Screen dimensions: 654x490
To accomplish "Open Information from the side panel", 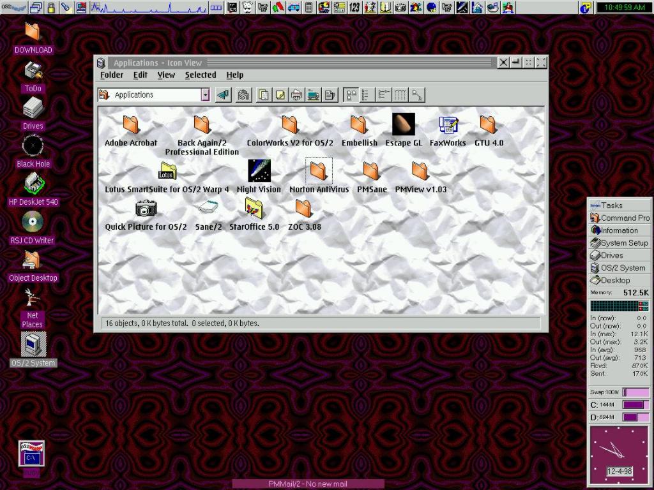I will 620,230.
